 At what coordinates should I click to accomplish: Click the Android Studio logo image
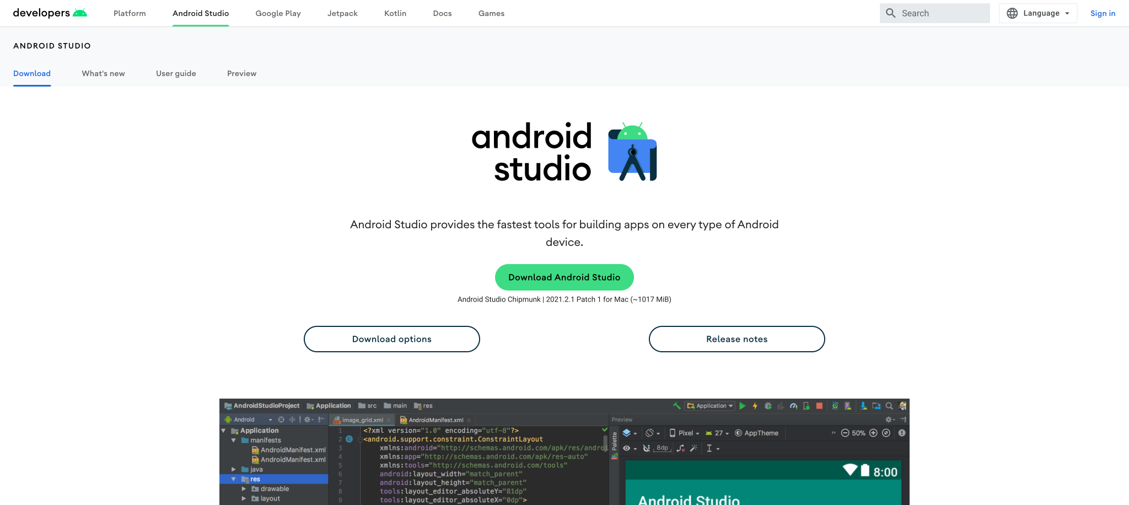point(564,152)
